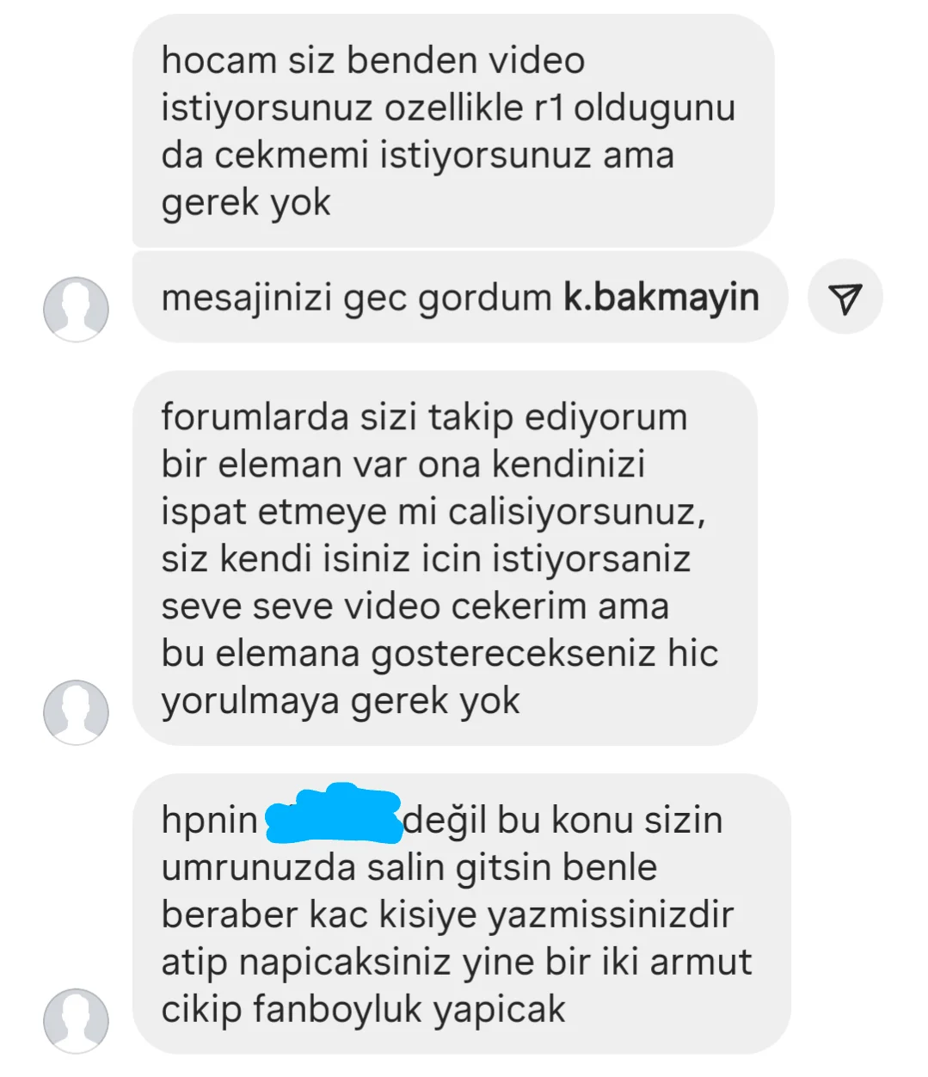Select the 'hpnin ... değil bu konu' bubble
Screen dimensions: 928x1077
(461, 914)
